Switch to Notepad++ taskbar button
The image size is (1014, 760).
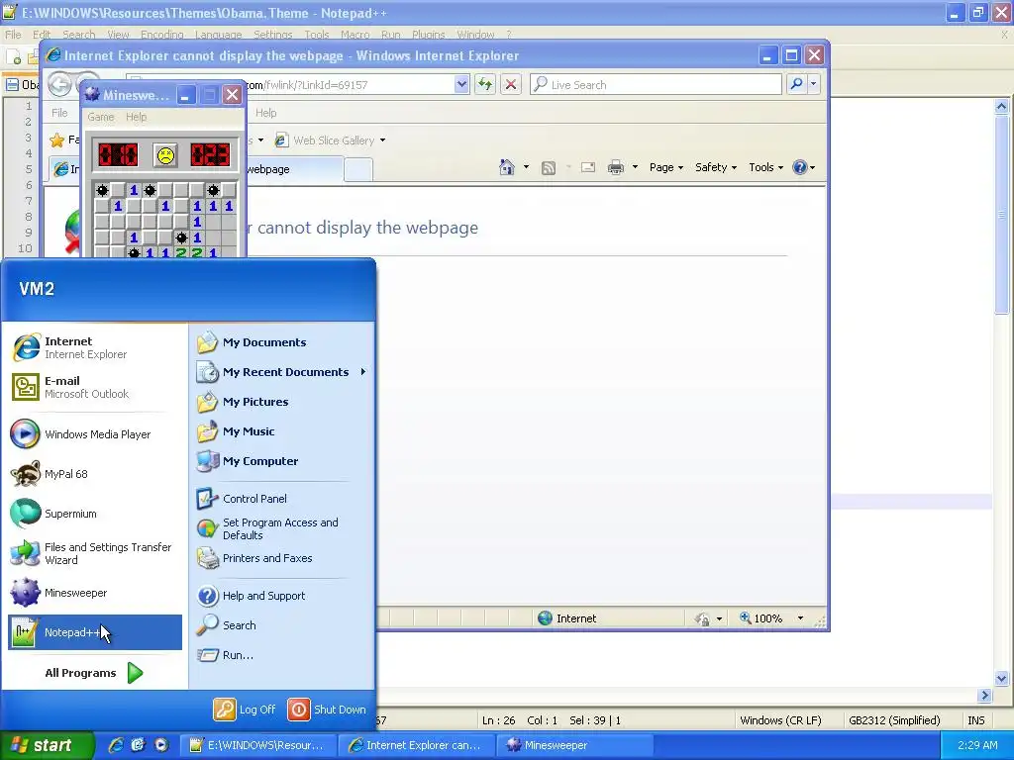256,745
